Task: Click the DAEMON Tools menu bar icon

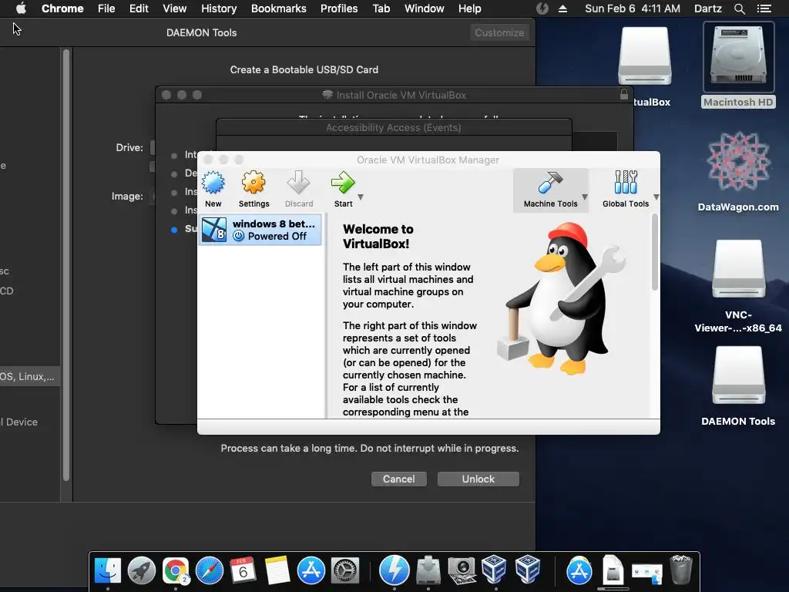Action: [542, 8]
